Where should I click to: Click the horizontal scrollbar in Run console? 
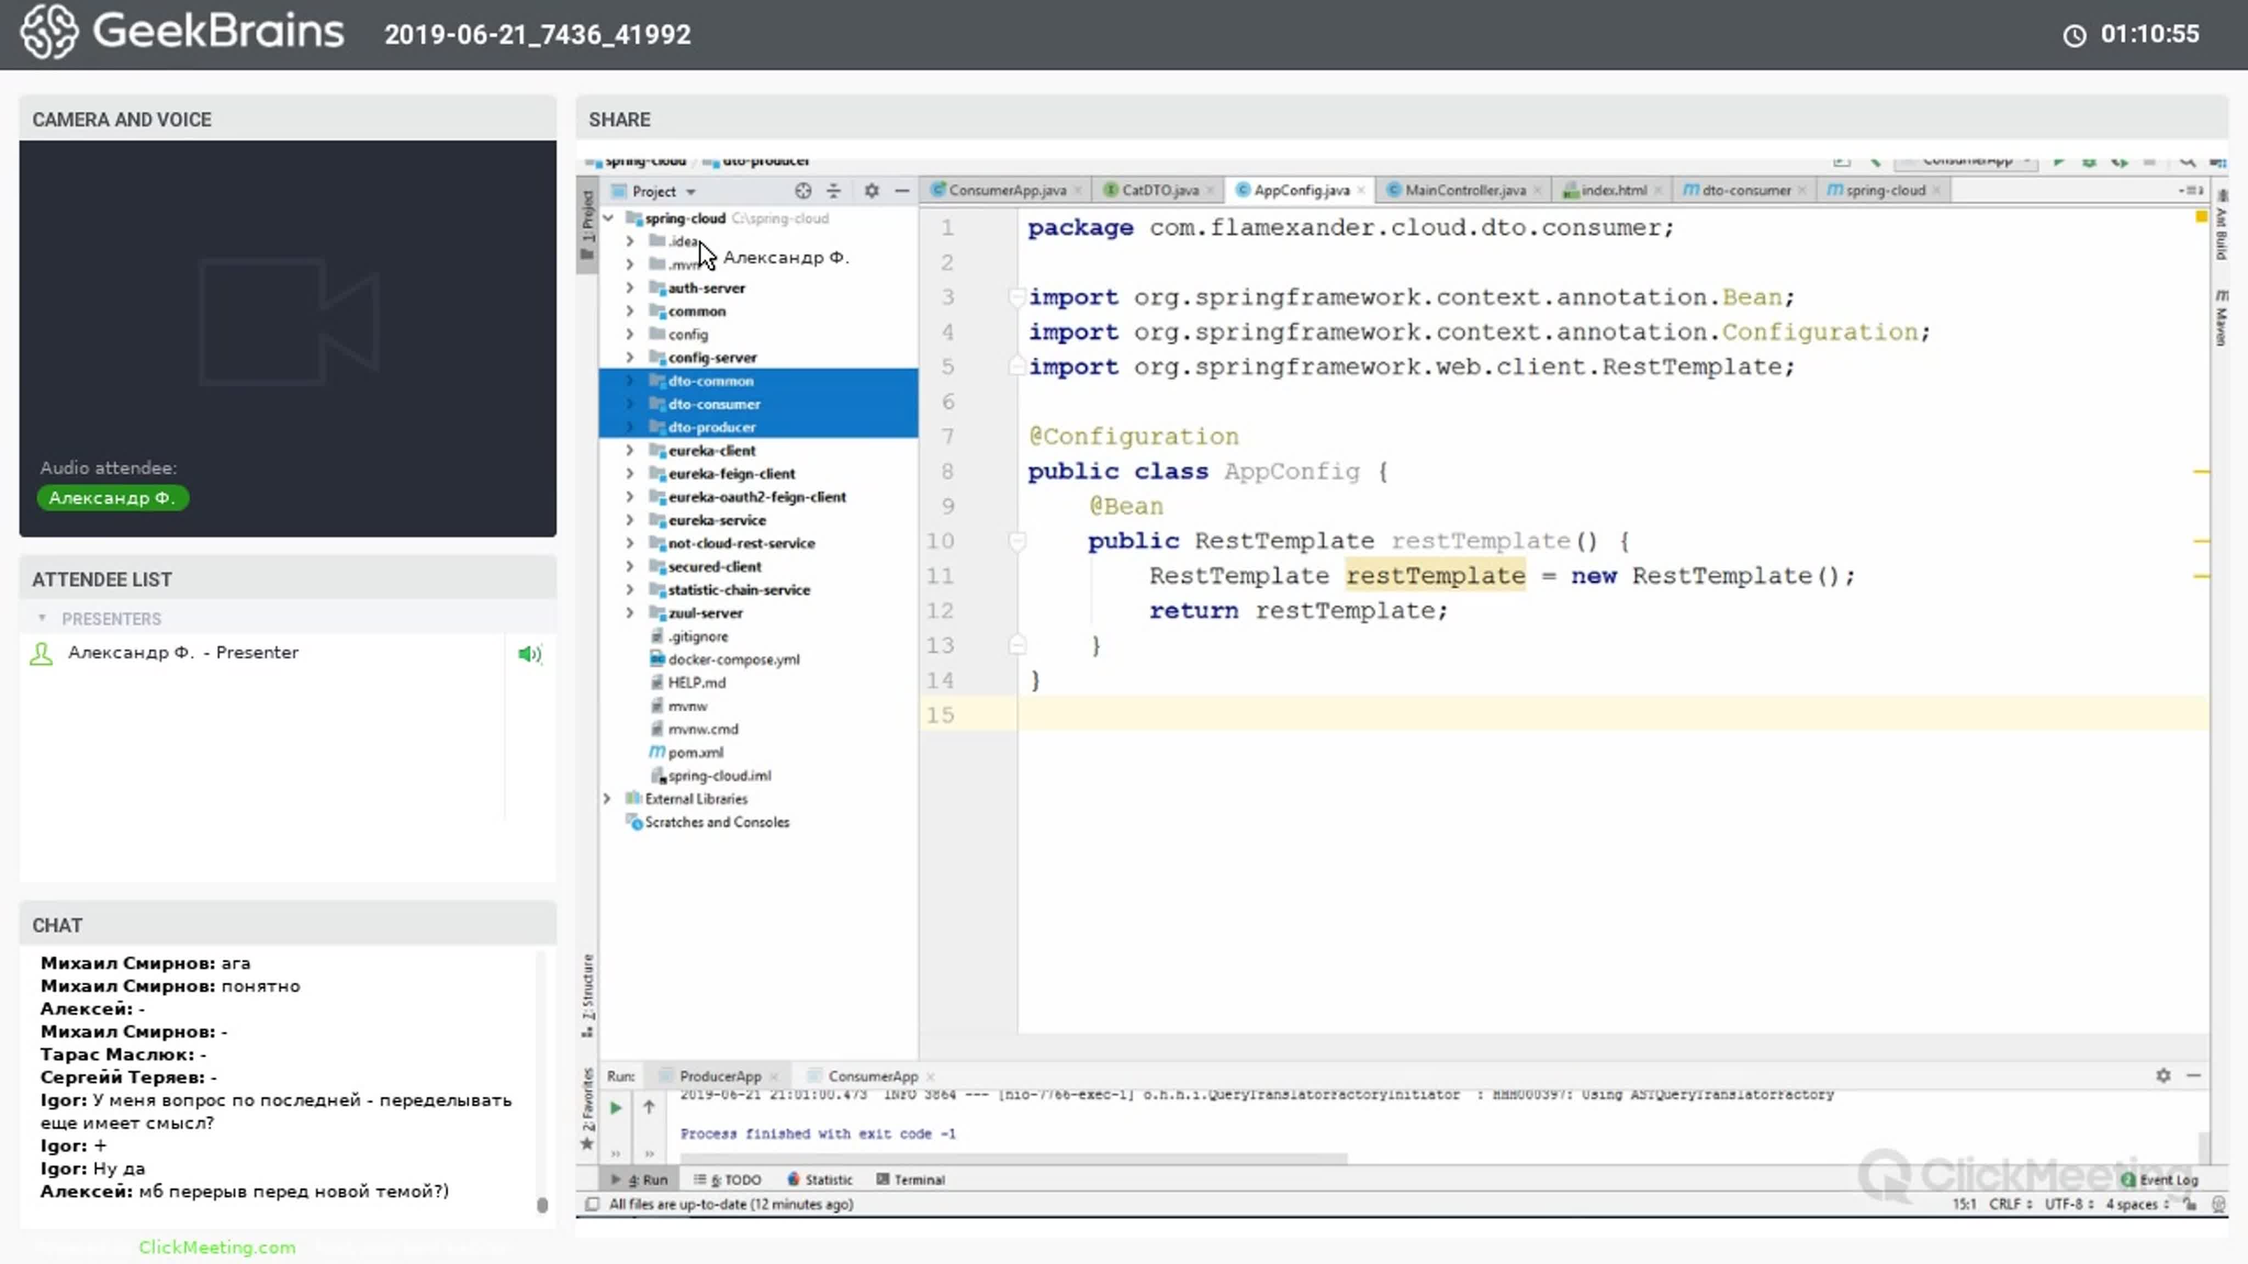click(x=1012, y=1159)
